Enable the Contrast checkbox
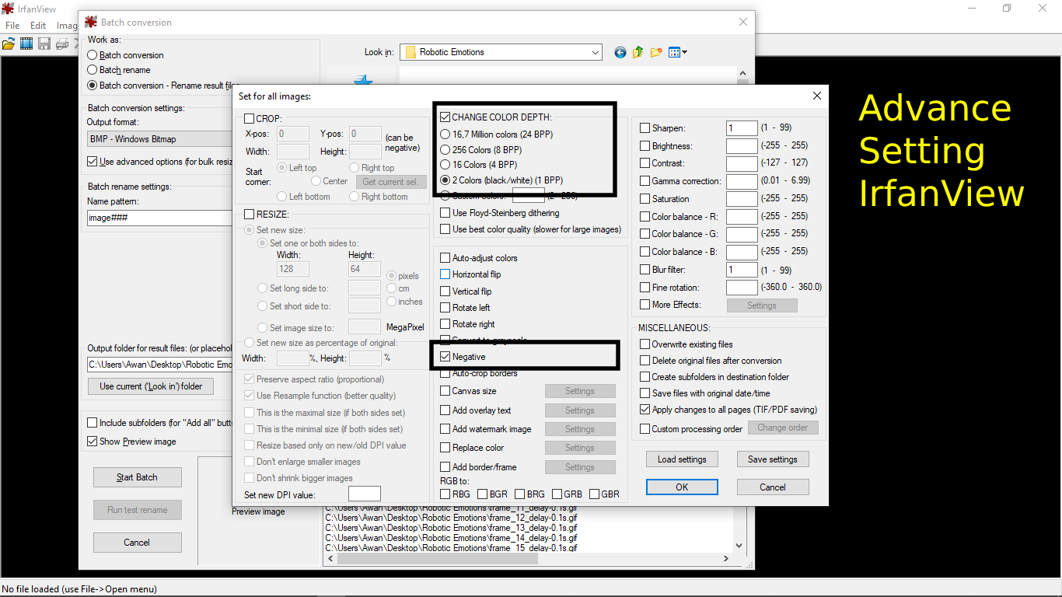The height and width of the screenshot is (597, 1062). [x=645, y=163]
